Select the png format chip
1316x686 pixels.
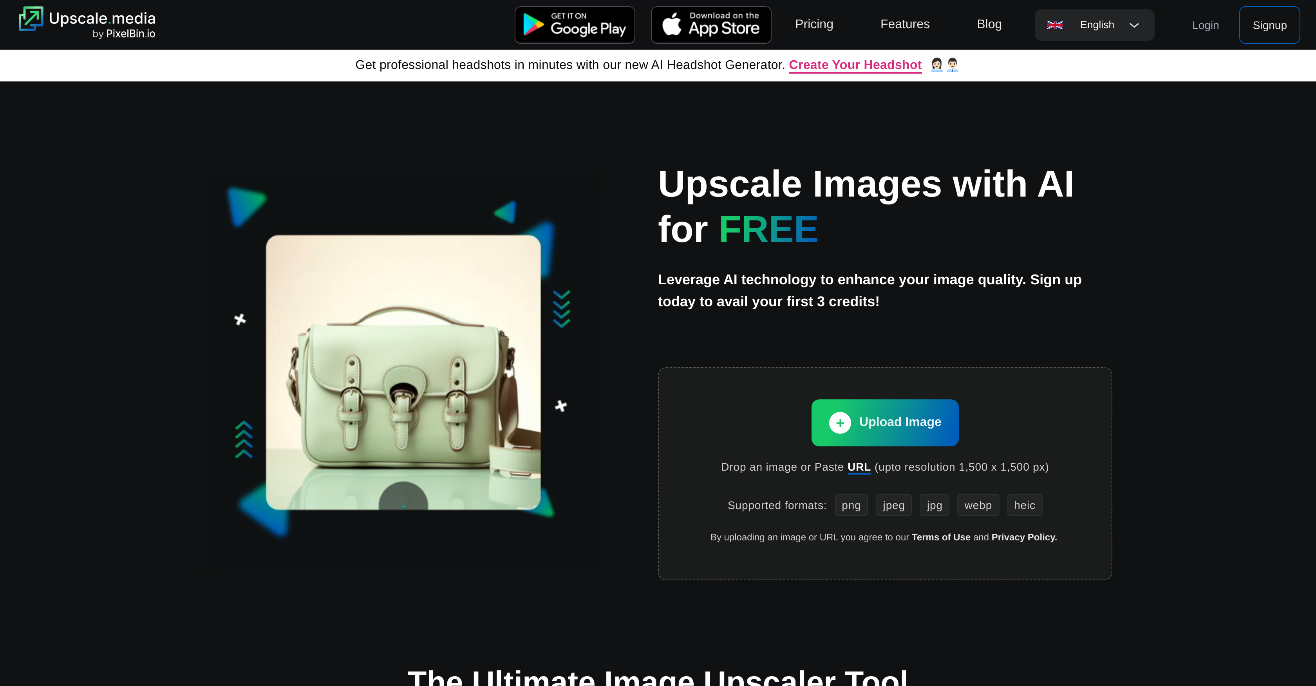[851, 505]
